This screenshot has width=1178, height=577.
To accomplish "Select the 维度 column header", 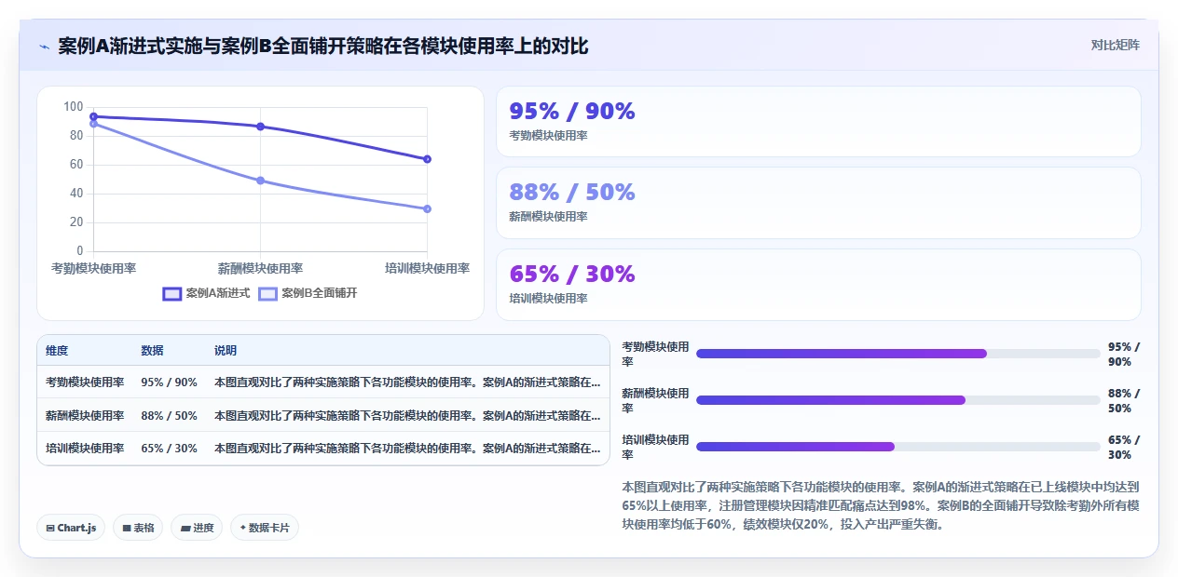I will pos(57,351).
